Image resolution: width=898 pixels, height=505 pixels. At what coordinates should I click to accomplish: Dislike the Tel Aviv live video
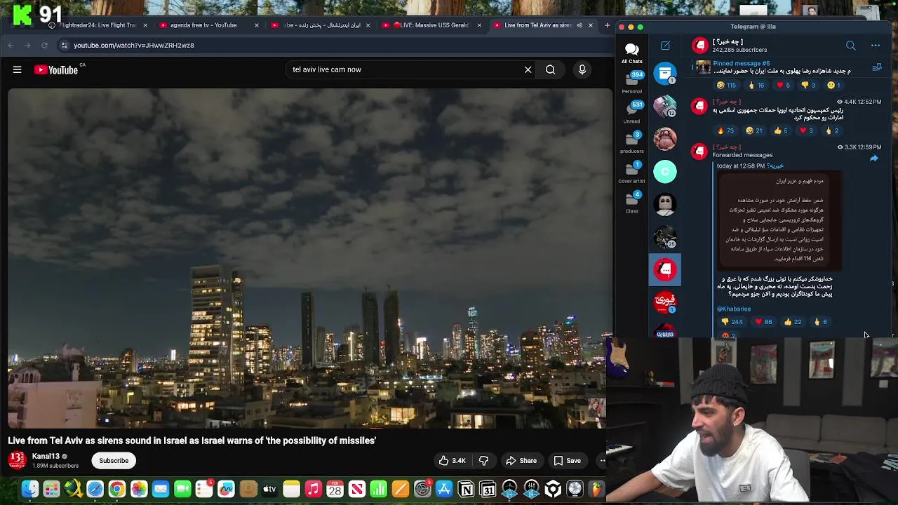483,461
